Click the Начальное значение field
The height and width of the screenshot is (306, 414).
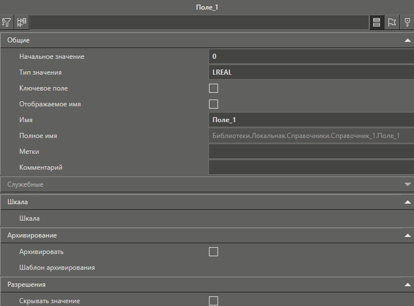(311, 57)
